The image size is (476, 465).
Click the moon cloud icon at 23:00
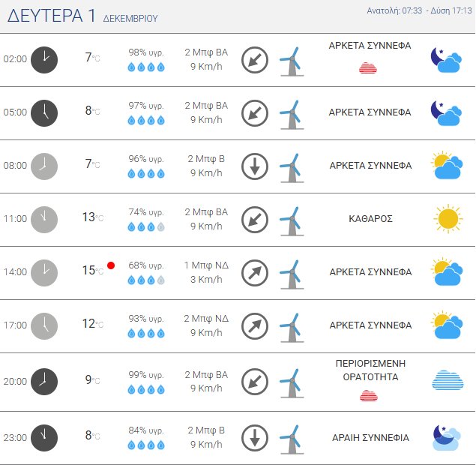(448, 437)
